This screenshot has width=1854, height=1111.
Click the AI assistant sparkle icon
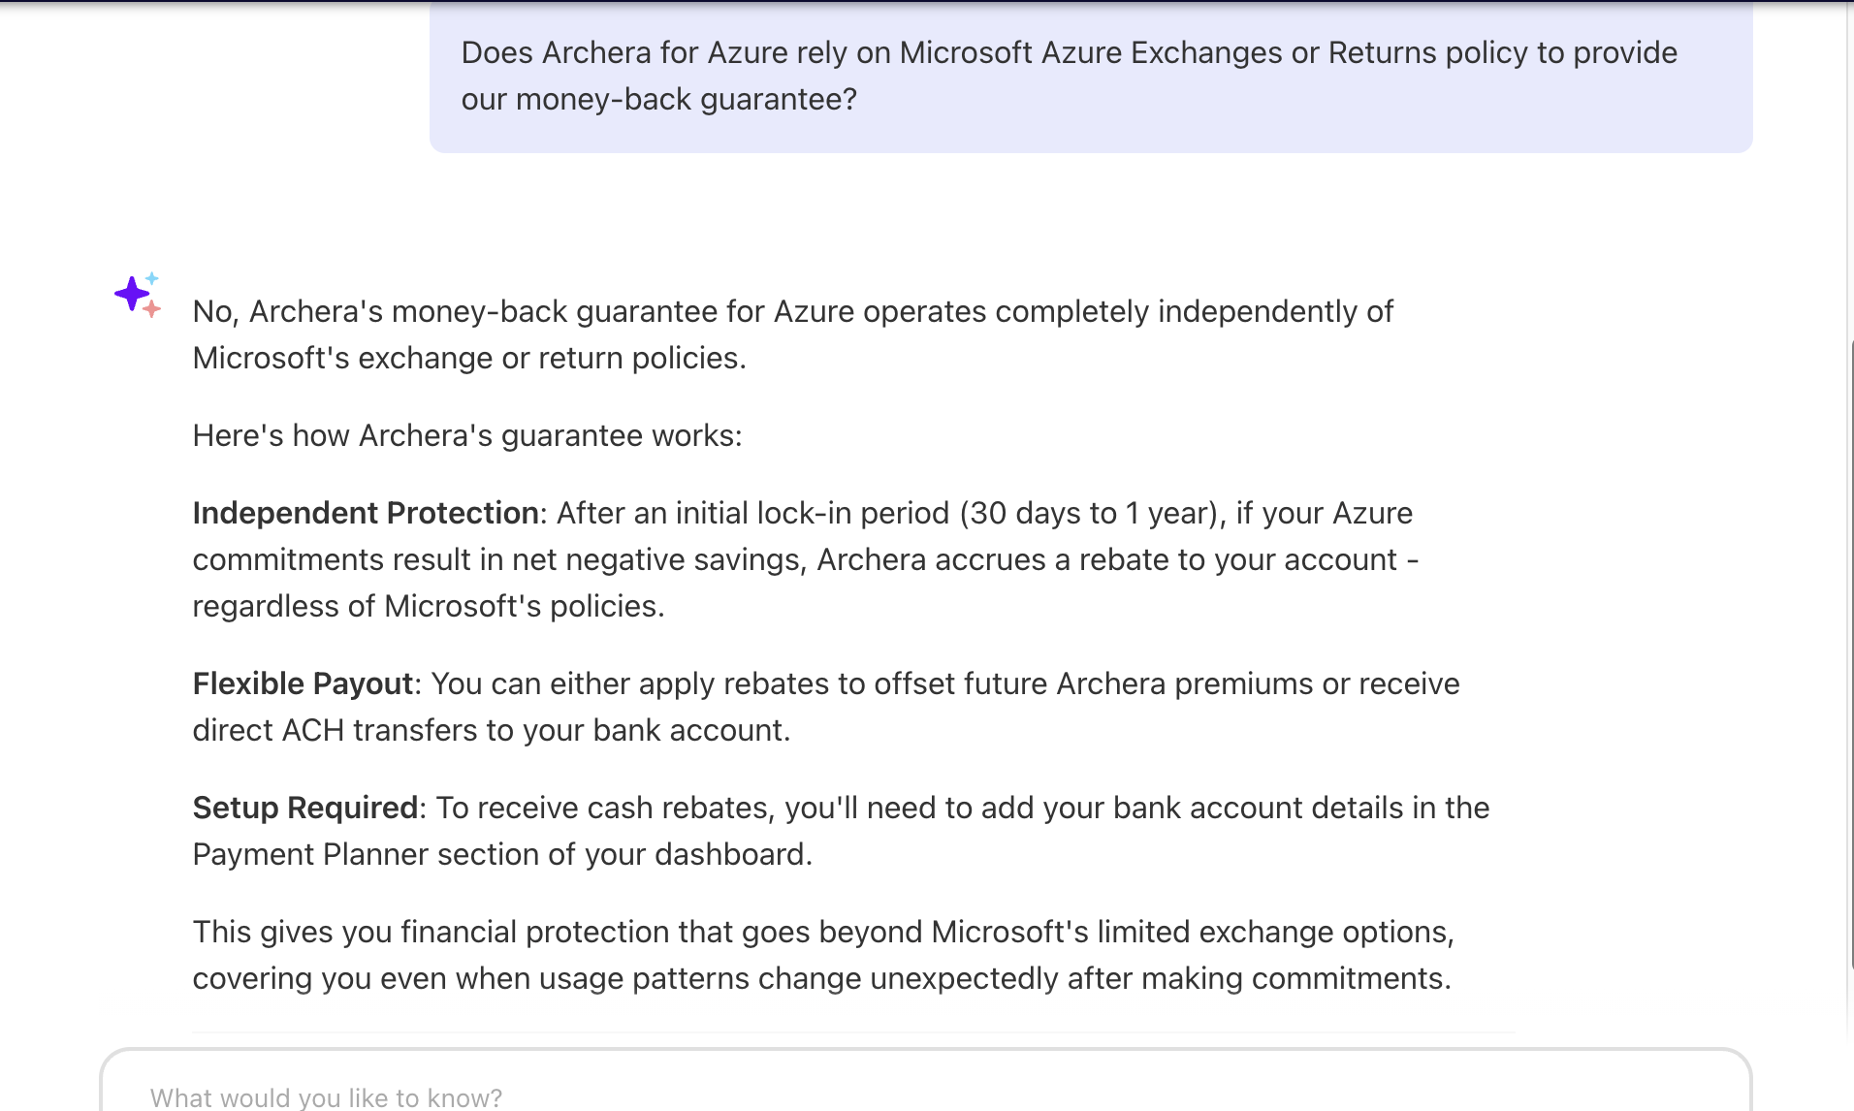pyautogui.click(x=138, y=295)
